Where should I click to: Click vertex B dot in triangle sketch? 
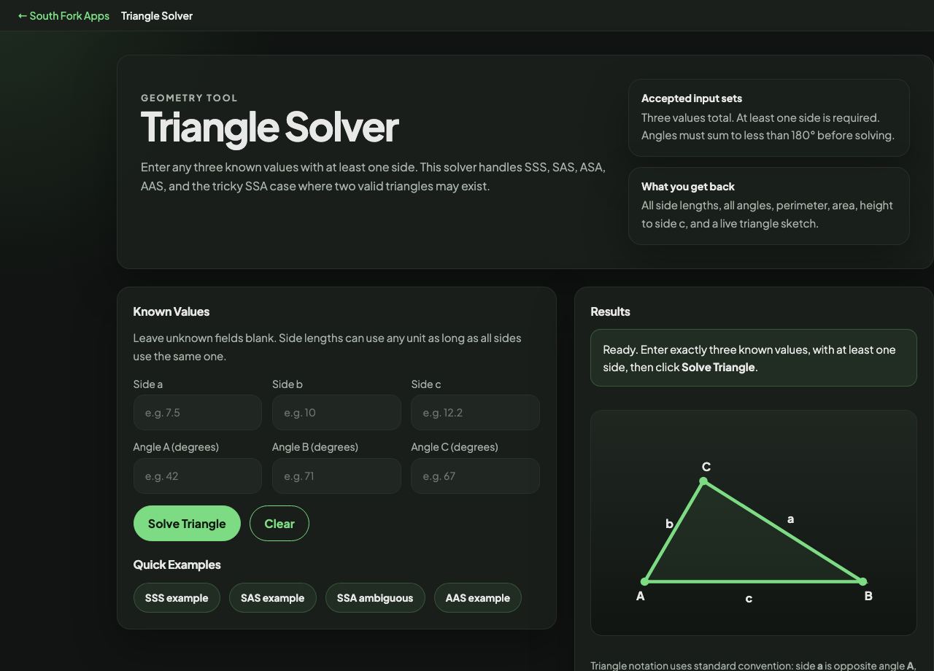click(862, 581)
